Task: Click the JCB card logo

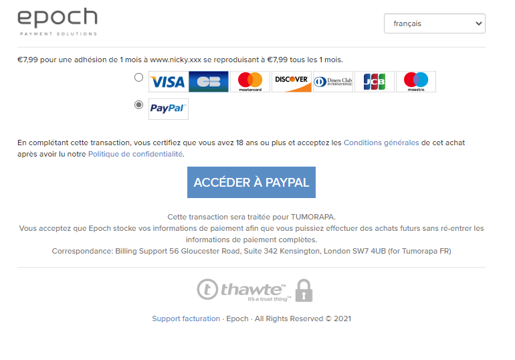Action: pyautogui.click(x=375, y=82)
